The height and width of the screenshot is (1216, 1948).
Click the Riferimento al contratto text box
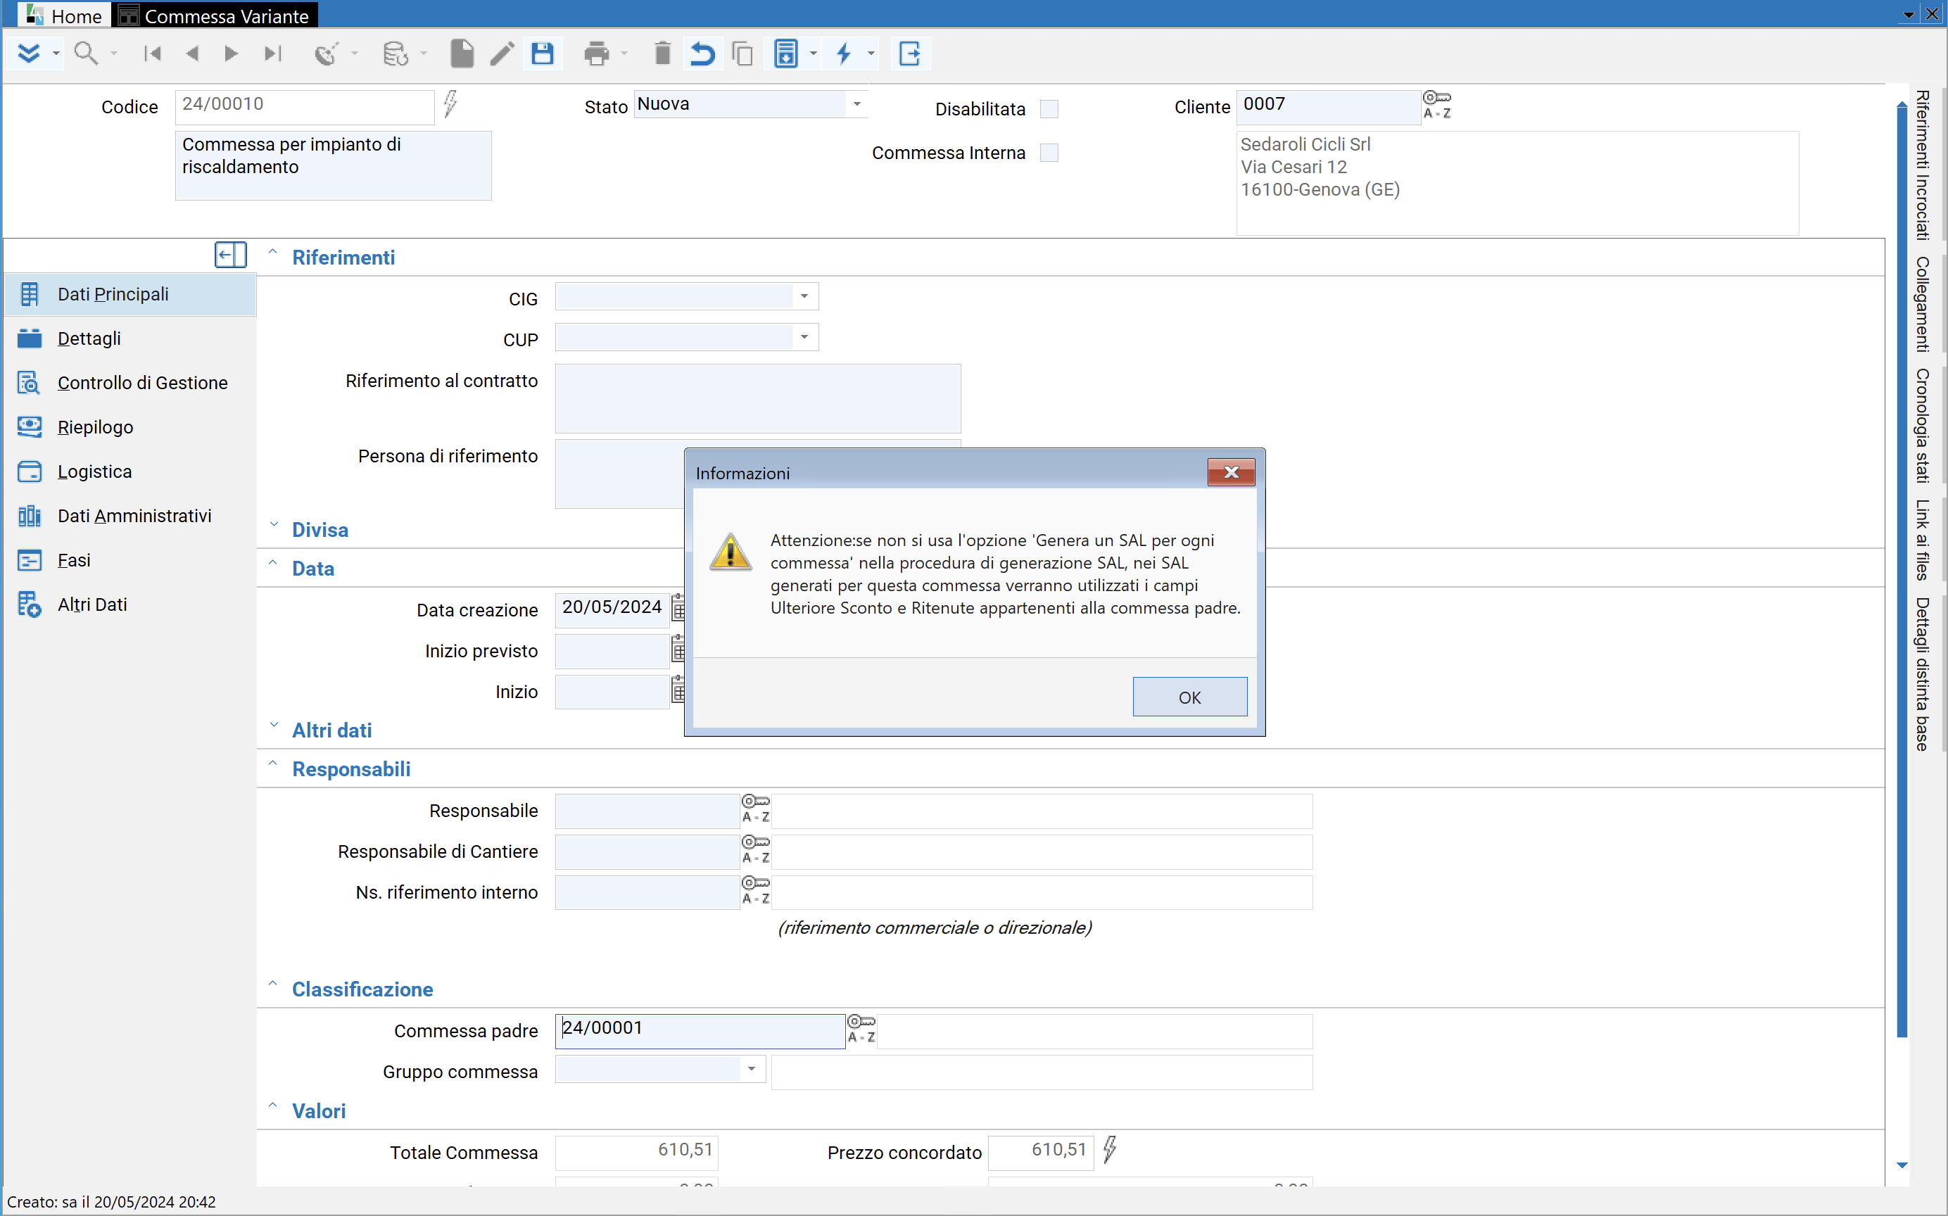tap(758, 398)
